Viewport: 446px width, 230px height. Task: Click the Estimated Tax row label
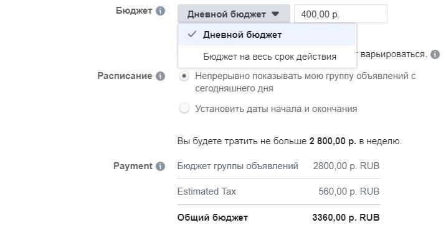(207, 191)
